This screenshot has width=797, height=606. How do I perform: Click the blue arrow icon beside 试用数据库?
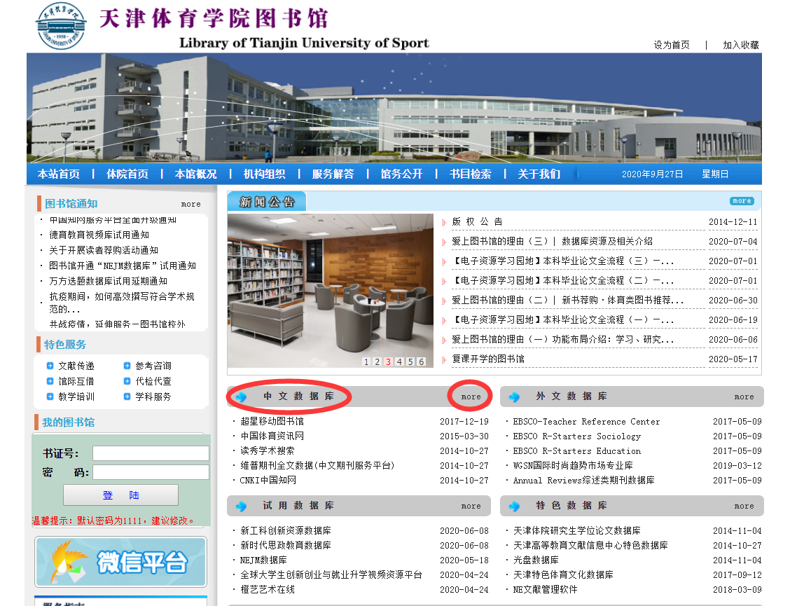click(x=242, y=506)
